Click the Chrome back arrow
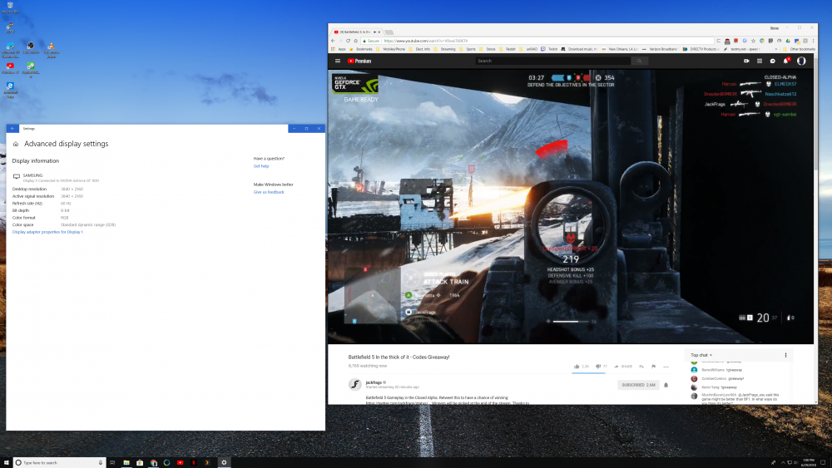The height and width of the screenshot is (468, 832). [x=334, y=41]
